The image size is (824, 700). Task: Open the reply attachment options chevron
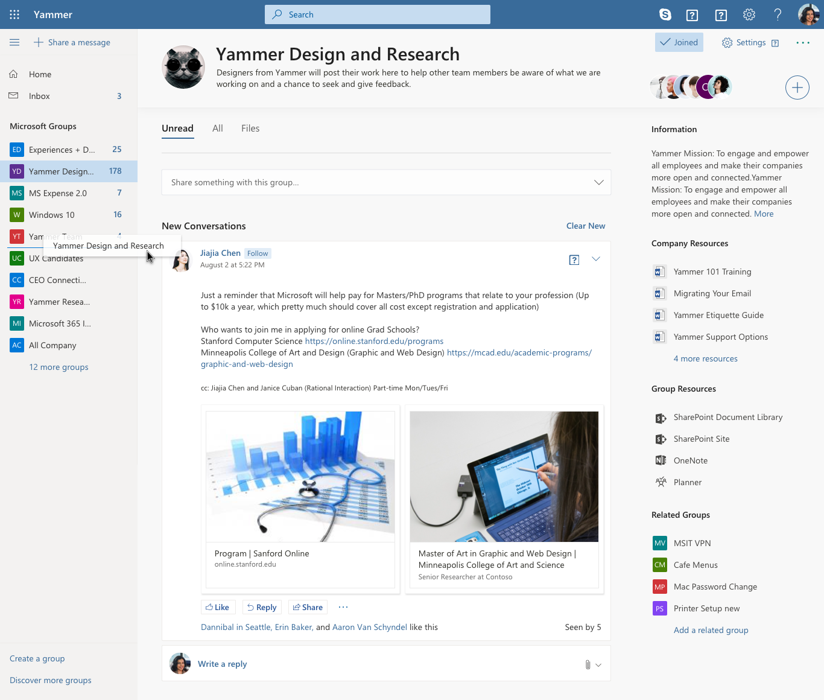(598, 665)
